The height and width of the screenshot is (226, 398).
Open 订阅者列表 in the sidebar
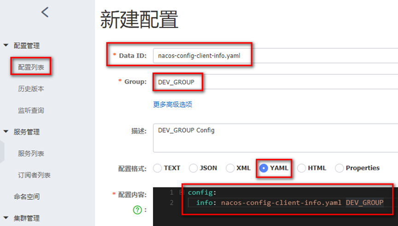tap(34, 175)
